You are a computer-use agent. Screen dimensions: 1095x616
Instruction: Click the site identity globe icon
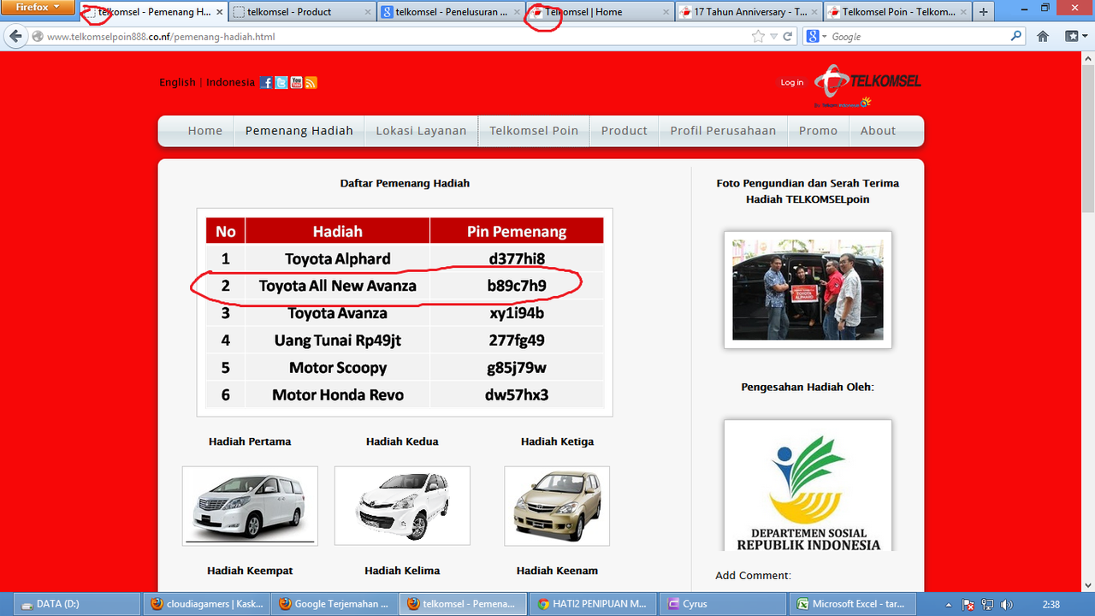point(38,37)
